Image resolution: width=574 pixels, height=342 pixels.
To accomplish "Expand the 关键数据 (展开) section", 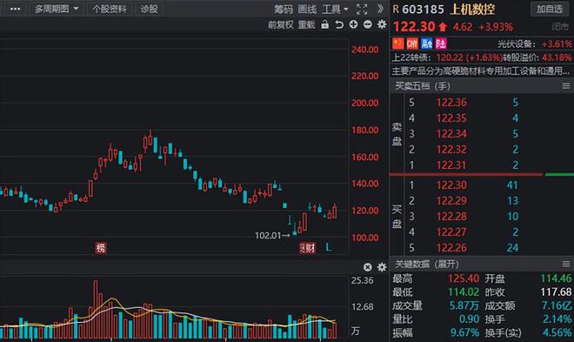I will (426, 264).
